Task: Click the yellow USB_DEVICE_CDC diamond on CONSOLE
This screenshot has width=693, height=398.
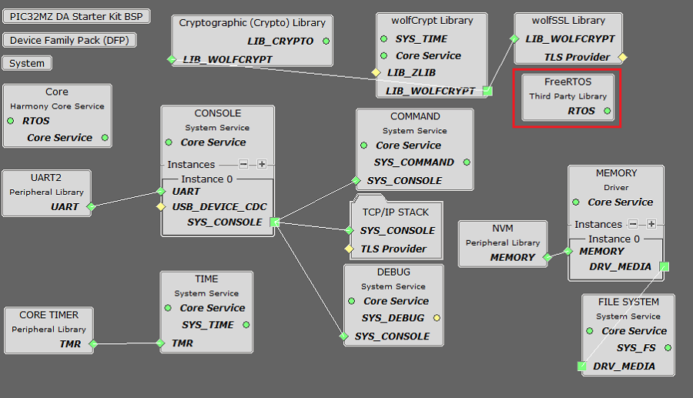Action: coord(161,206)
